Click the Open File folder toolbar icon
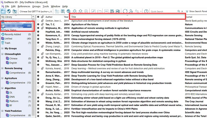Screen dimensions: 207x118 click(99, 11)
